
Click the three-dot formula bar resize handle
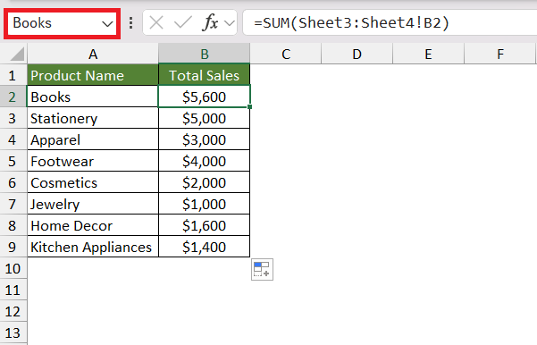(x=130, y=23)
